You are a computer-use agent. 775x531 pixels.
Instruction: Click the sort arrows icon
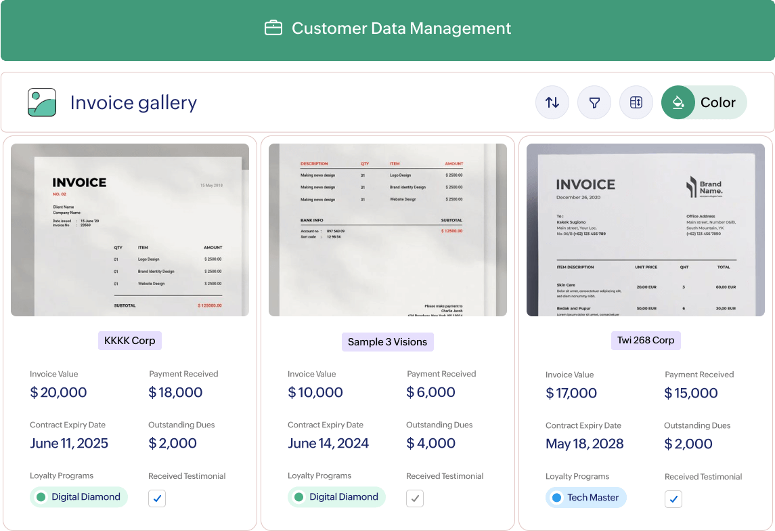[552, 102]
